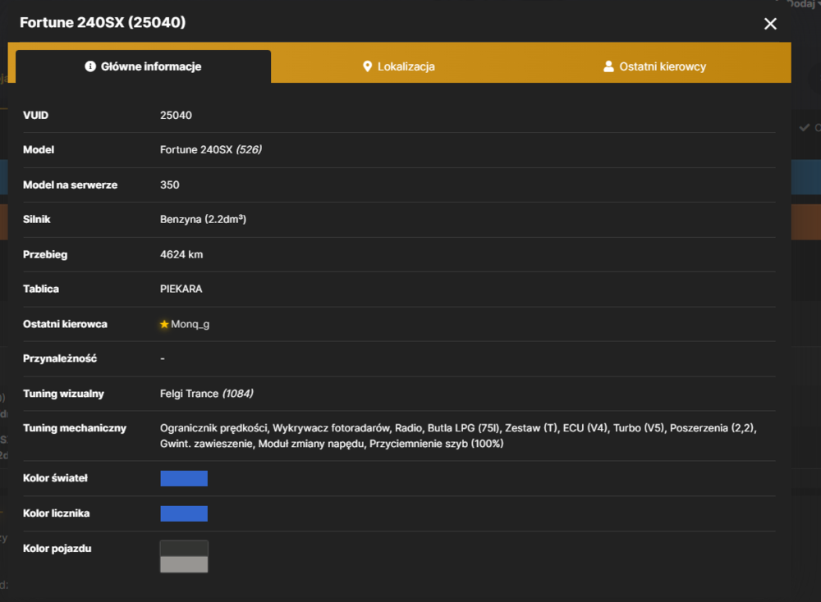The width and height of the screenshot is (821, 602).
Task: Select the engine value Benzyna (2.2dm³)
Action: 203,219
